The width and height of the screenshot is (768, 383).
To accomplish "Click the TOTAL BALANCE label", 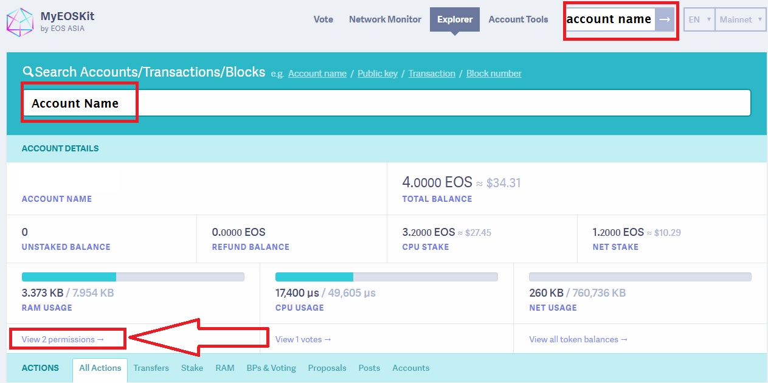I will 437,199.
